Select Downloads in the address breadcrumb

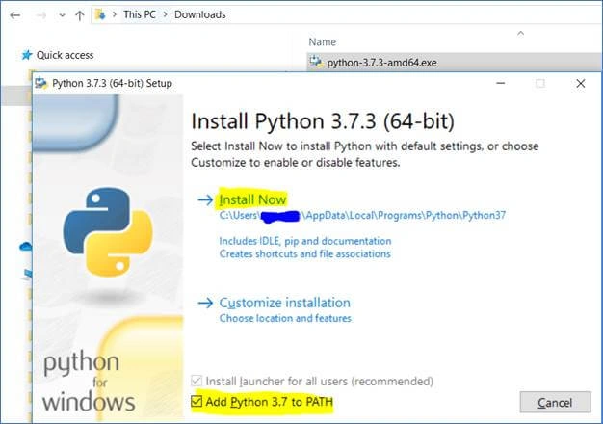click(200, 14)
